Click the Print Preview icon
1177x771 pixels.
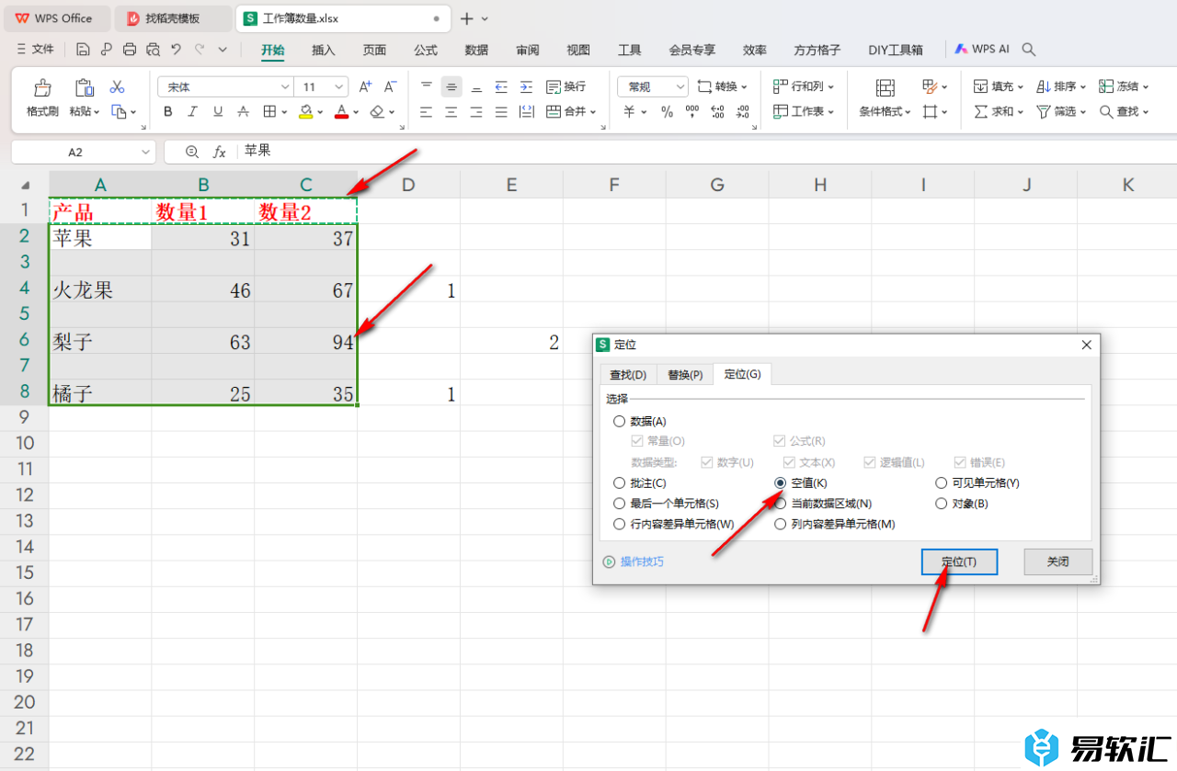pyautogui.click(x=153, y=50)
